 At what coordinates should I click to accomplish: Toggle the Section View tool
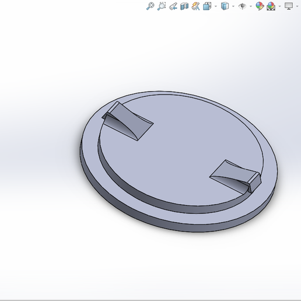coord(184,6)
